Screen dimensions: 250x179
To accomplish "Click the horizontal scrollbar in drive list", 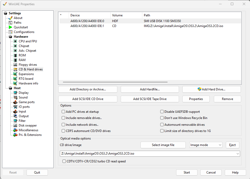I will 115,82.
